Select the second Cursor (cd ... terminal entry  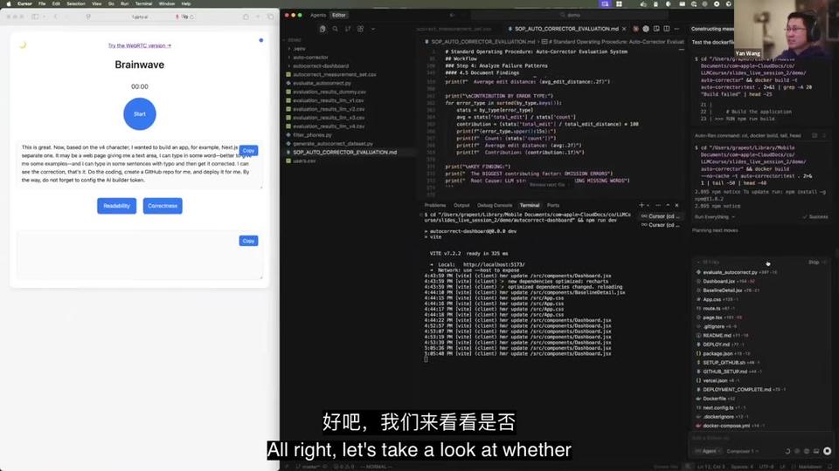click(662, 225)
